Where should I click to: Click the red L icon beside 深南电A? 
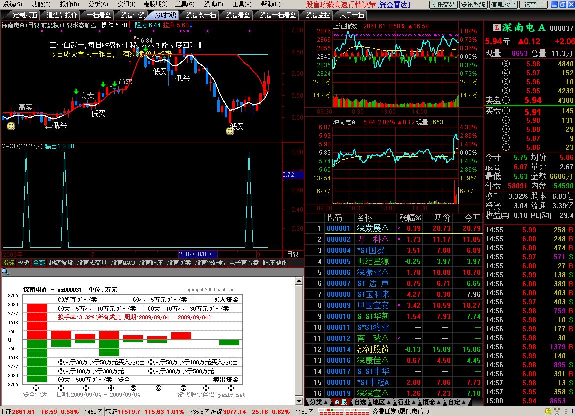point(497,28)
